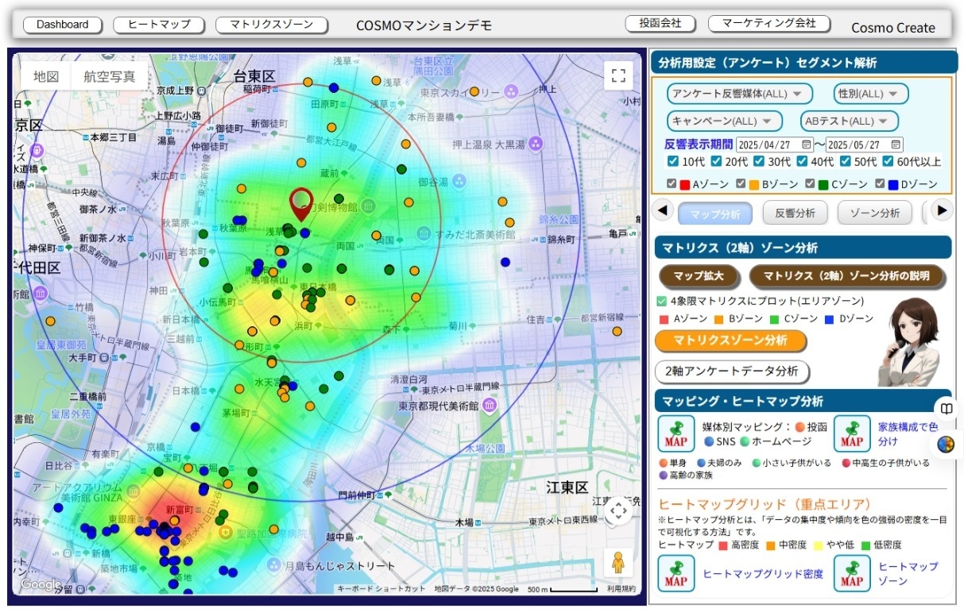The height and width of the screenshot is (612, 964).
Task: Click the マップ拡大 button
Action: click(699, 276)
